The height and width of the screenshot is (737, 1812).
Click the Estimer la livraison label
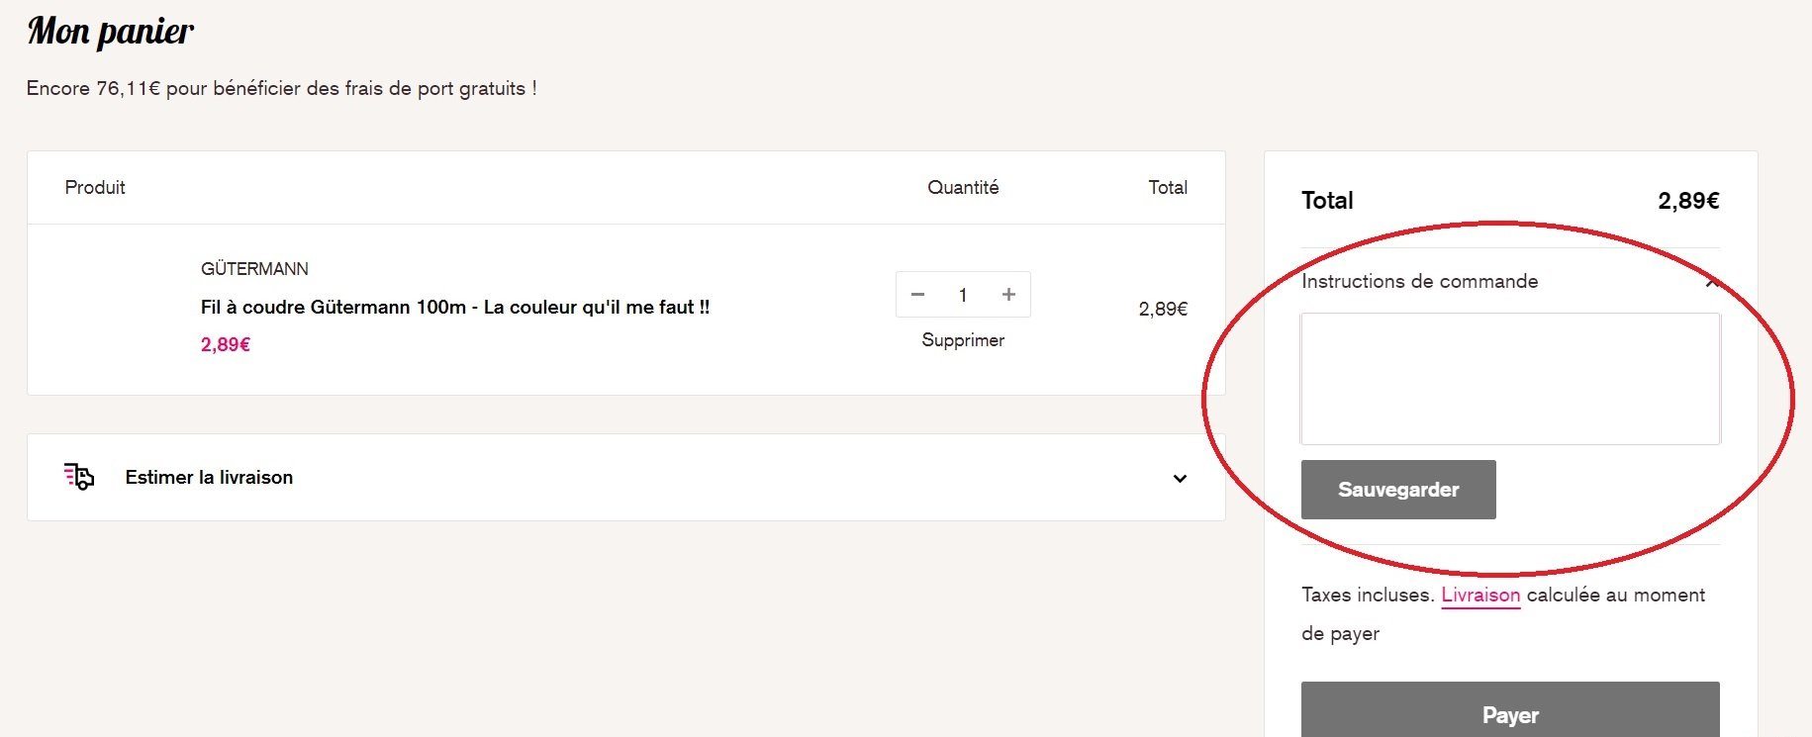tap(209, 477)
